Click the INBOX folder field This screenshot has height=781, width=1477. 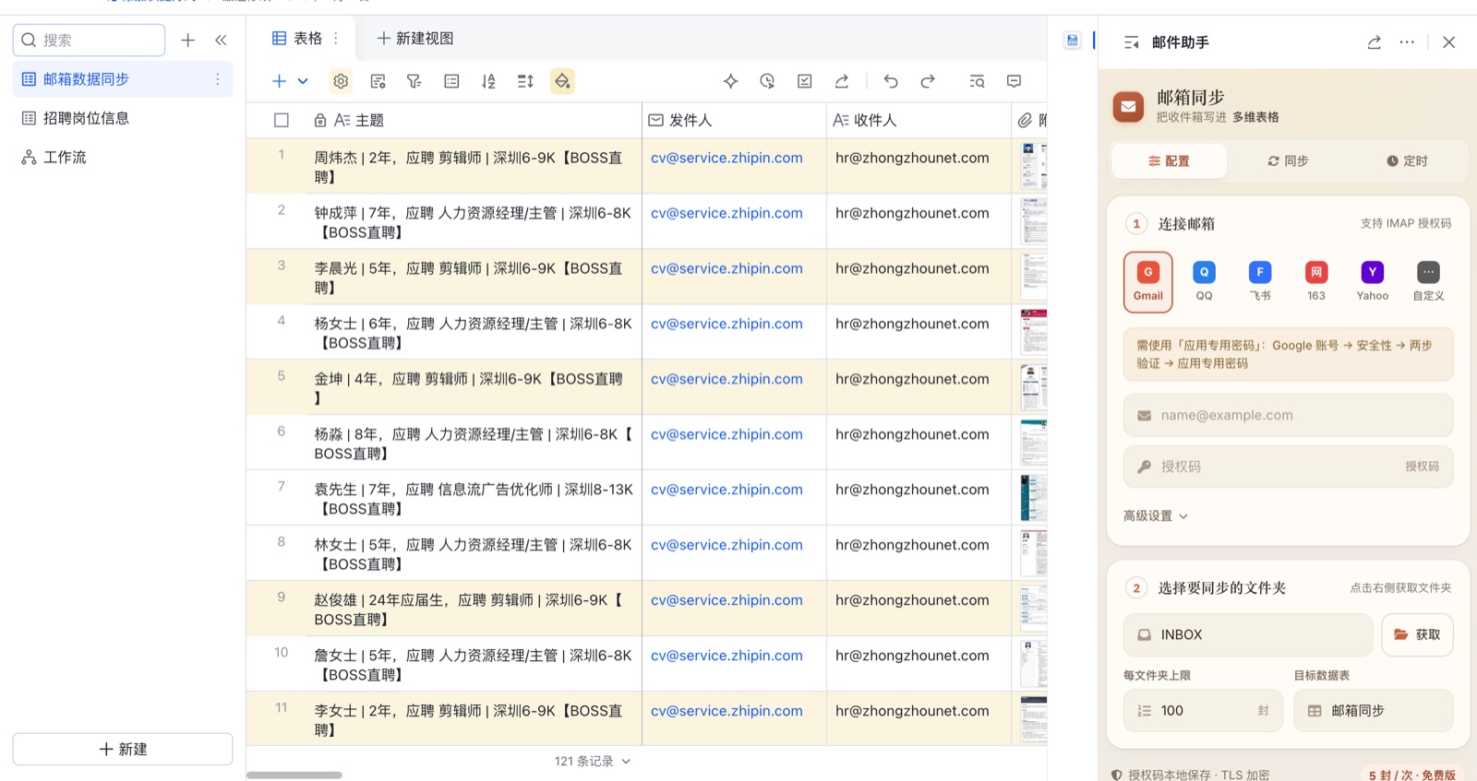click(1248, 635)
